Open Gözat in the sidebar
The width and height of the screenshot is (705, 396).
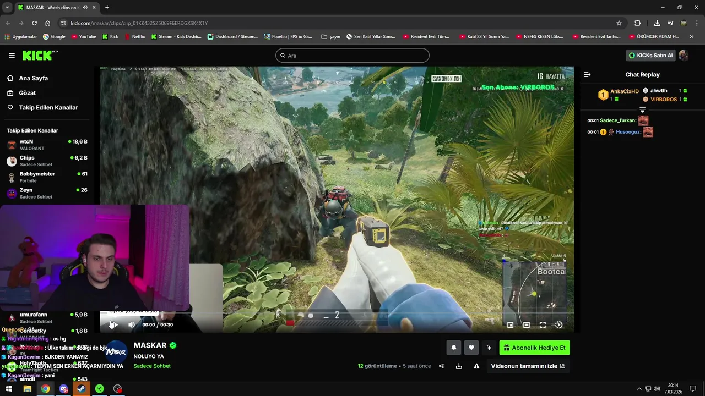pos(28,93)
